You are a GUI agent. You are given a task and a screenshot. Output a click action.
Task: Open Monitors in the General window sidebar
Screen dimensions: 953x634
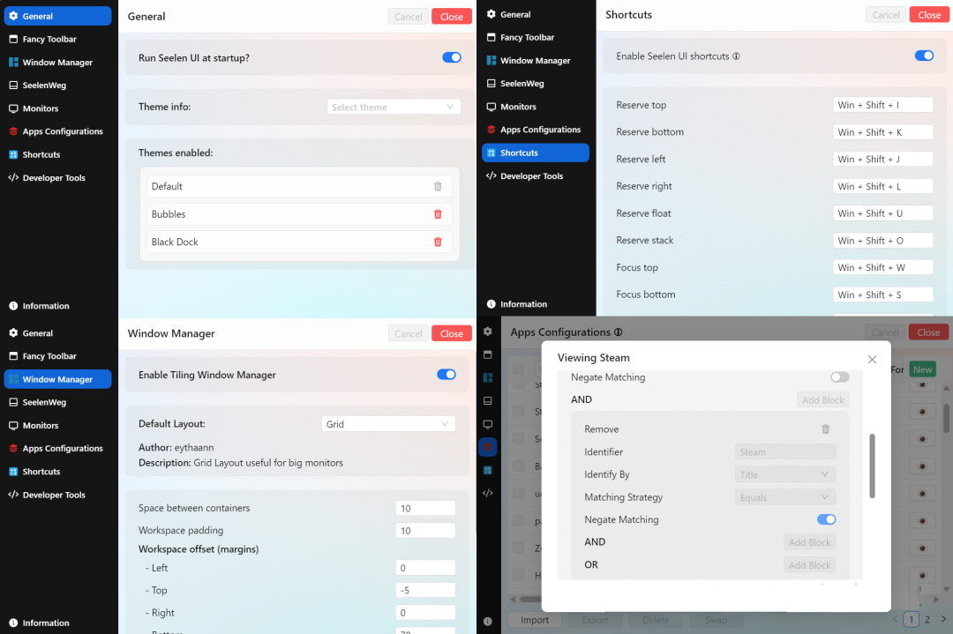[x=57, y=108]
